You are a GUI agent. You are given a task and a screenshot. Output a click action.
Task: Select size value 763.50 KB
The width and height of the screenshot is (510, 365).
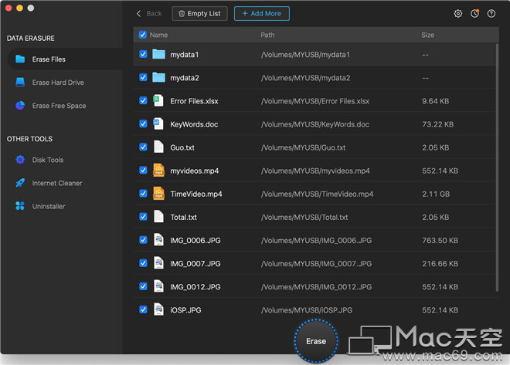click(x=440, y=240)
